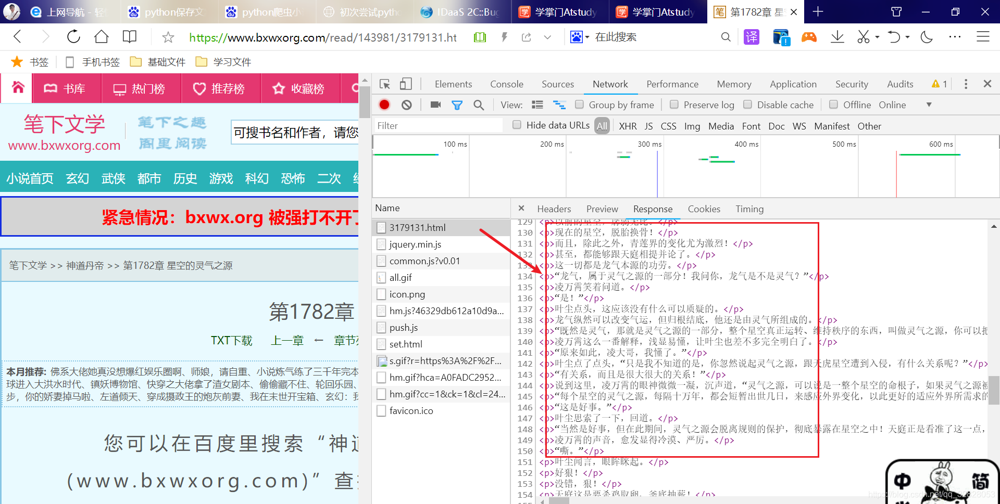Click the DevTools inspect element picker icon
Screen dimensions: 1000x504
(385, 84)
